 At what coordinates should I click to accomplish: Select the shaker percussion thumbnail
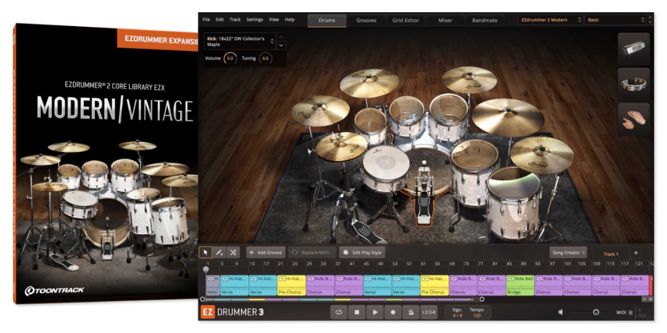634,49
